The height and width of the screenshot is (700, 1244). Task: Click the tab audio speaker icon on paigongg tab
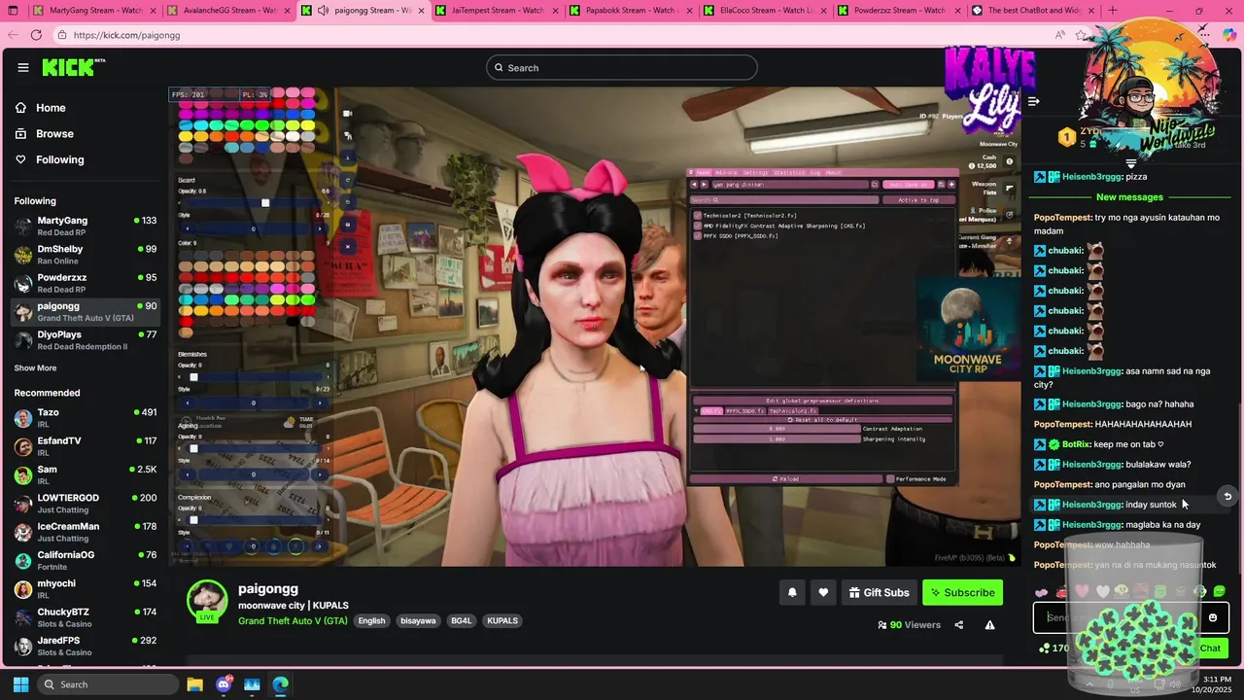pos(322,11)
